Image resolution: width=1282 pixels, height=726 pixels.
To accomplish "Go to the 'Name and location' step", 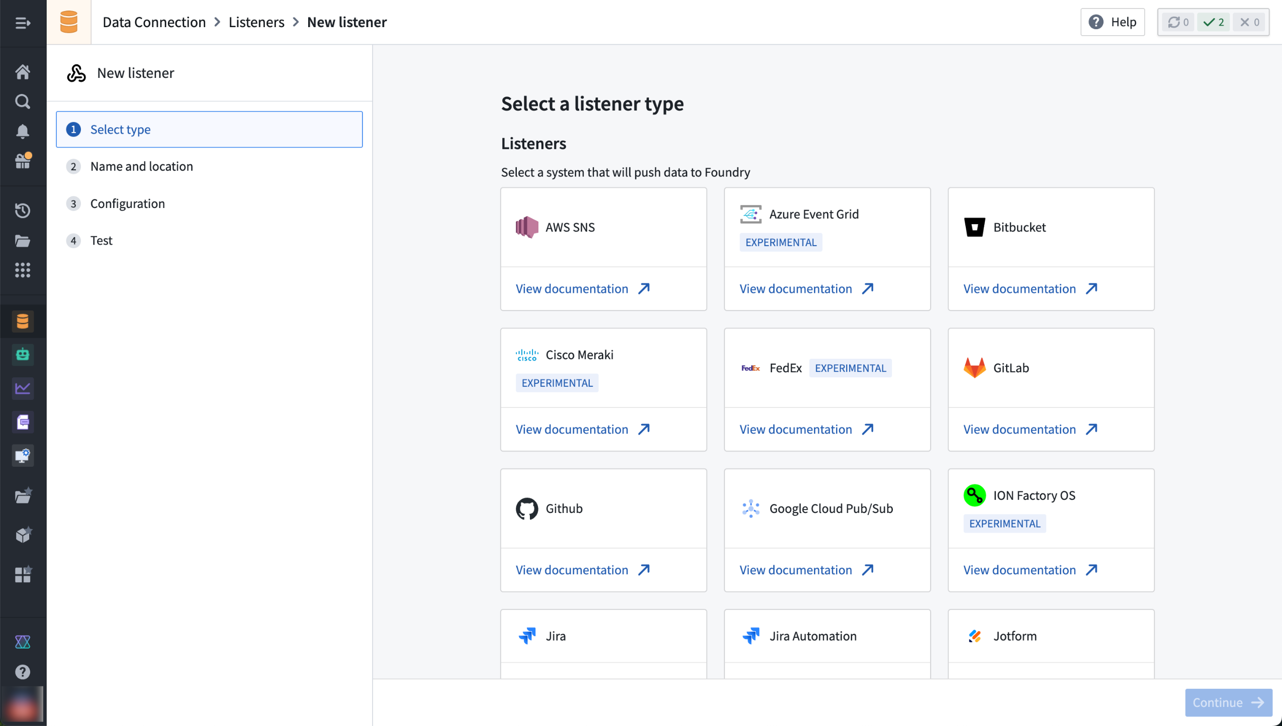I will (141, 166).
